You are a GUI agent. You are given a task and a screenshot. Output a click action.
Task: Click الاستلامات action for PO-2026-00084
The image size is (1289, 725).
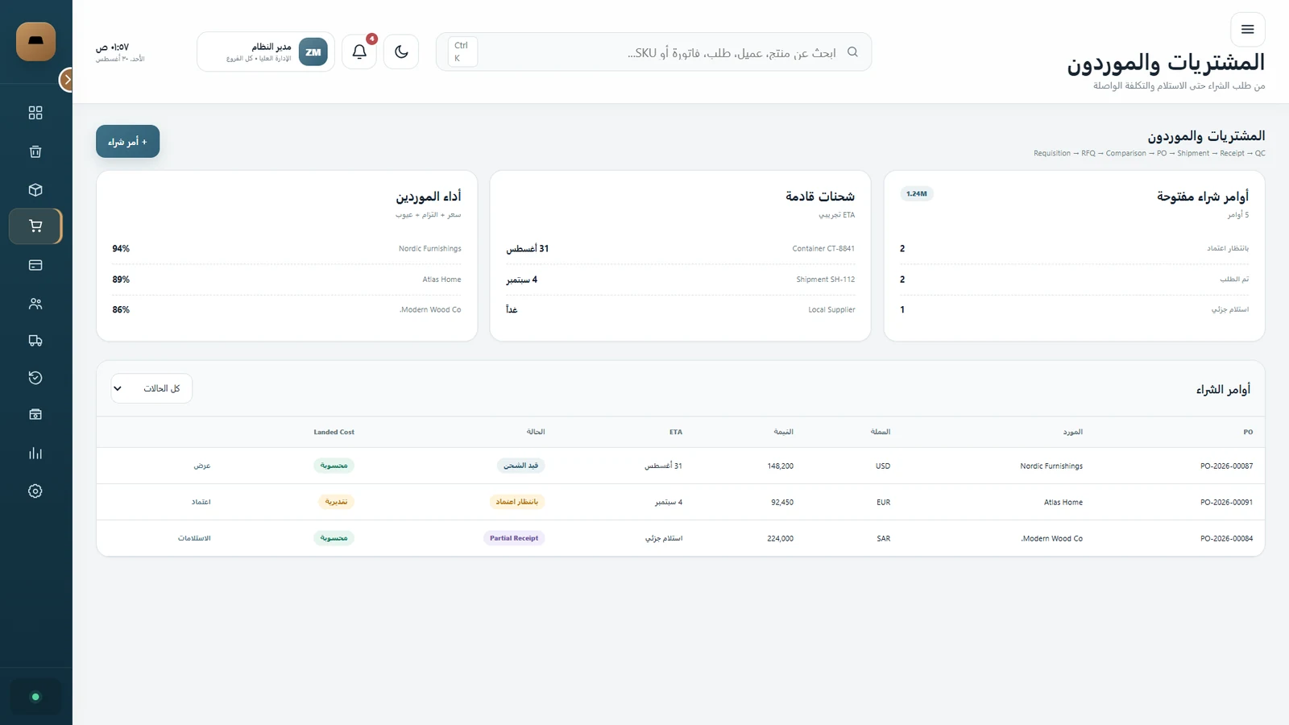(194, 538)
